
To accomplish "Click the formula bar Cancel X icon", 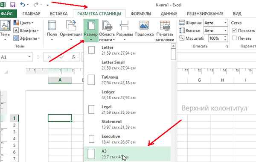I will pos(49,57).
